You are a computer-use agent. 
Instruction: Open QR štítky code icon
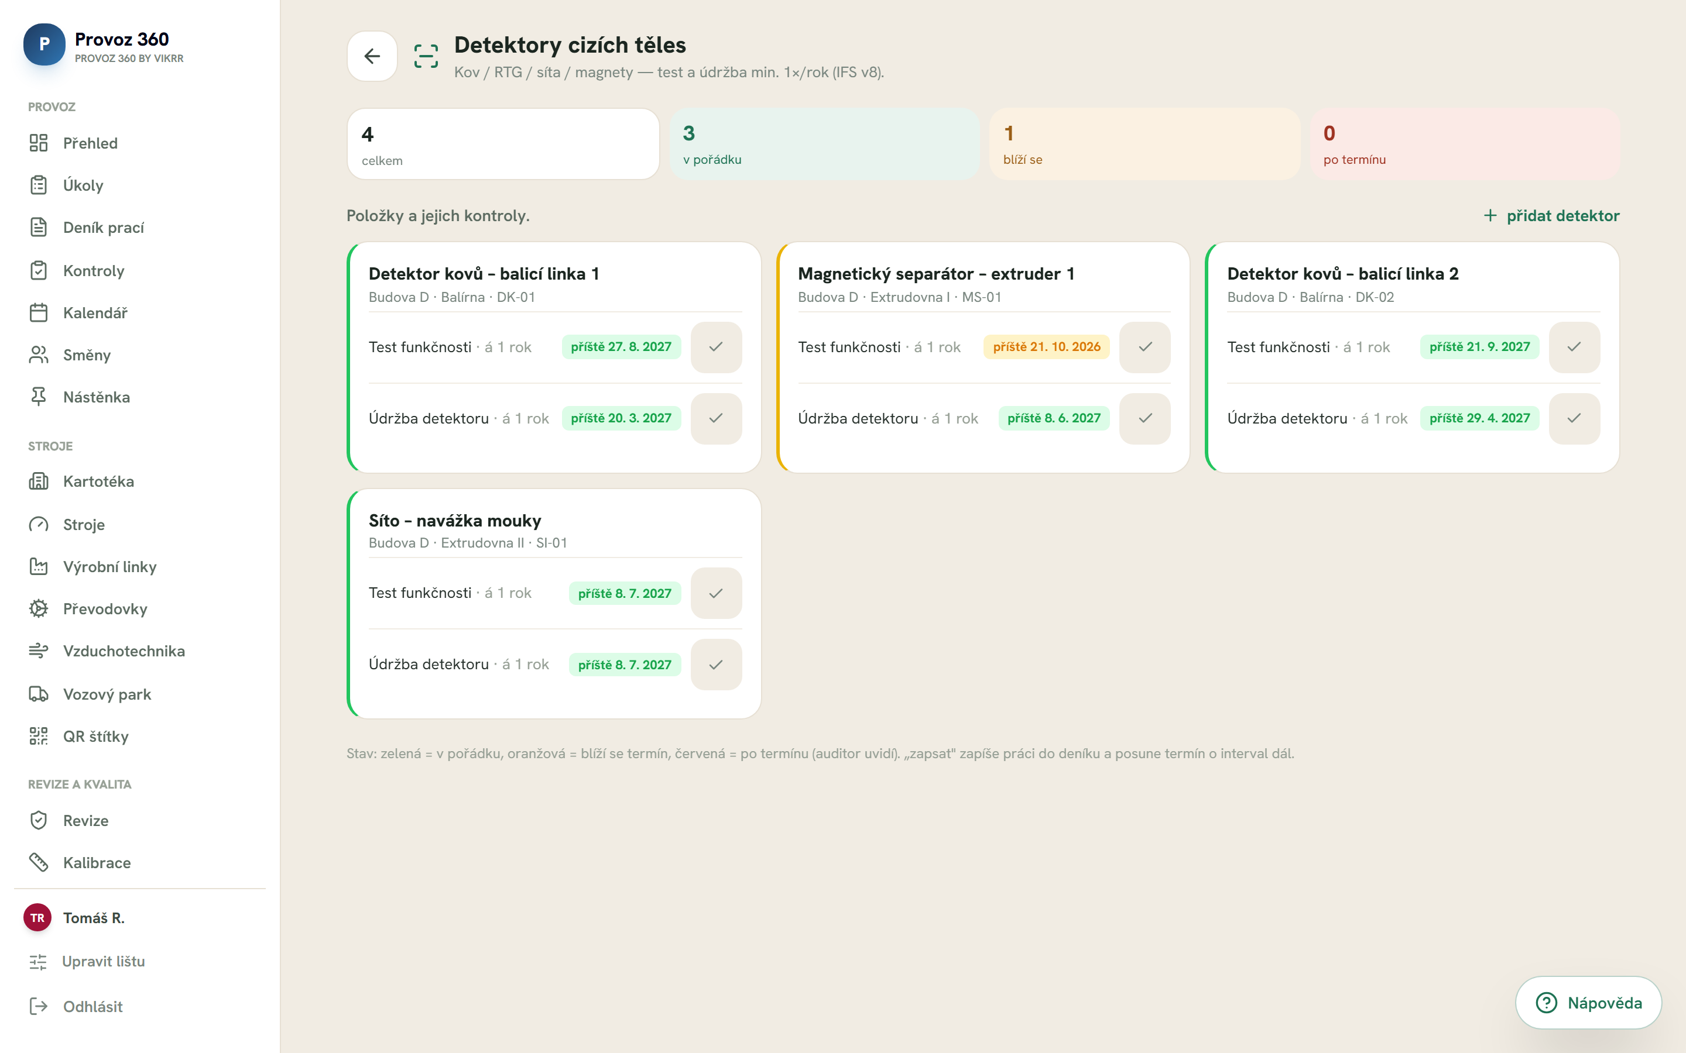tap(38, 736)
